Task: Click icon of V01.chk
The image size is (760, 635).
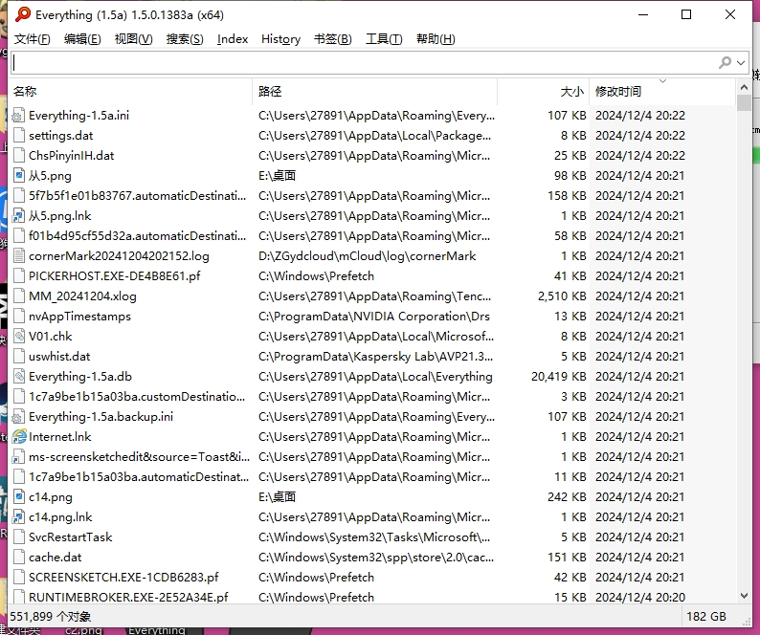Action: (x=18, y=336)
